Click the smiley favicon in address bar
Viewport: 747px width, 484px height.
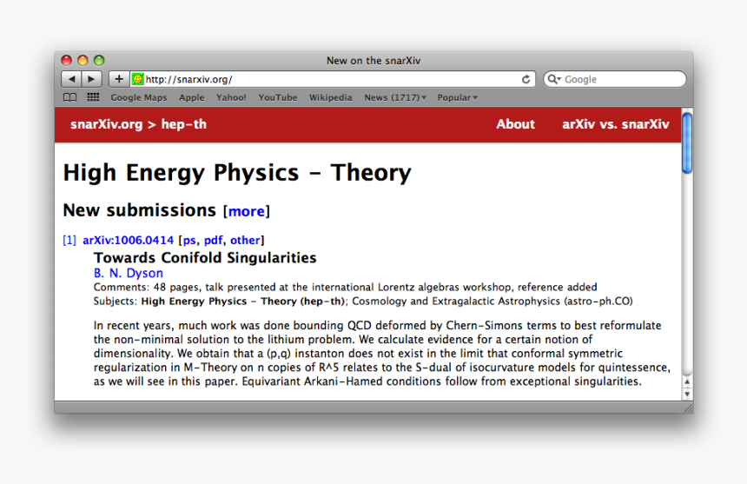tap(137, 79)
